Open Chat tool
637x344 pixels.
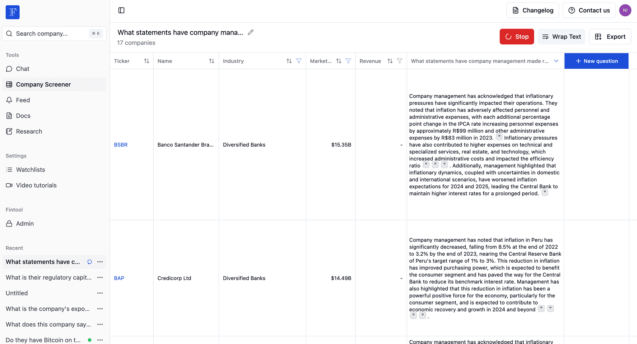tap(54, 69)
